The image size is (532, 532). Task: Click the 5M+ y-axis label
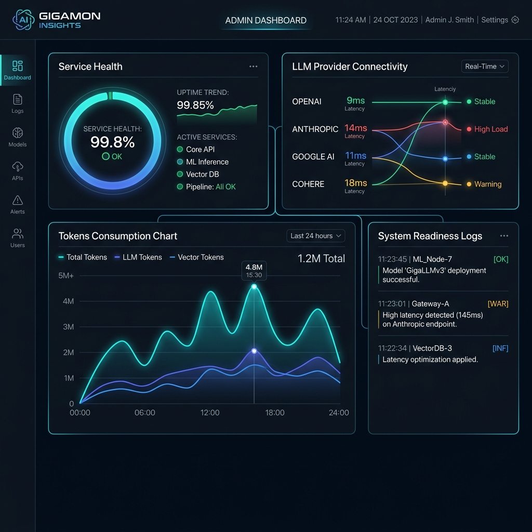tap(66, 275)
